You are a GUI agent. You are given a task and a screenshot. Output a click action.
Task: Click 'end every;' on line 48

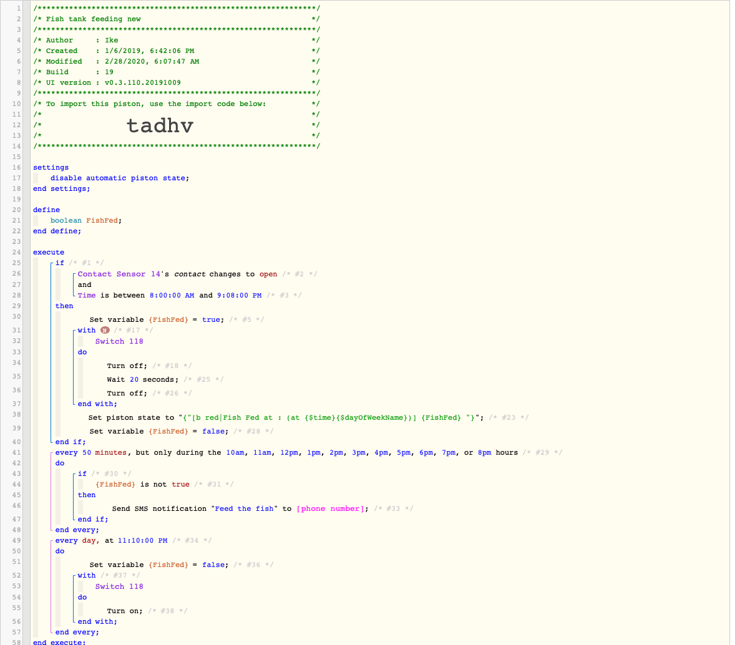pos(77,530)
